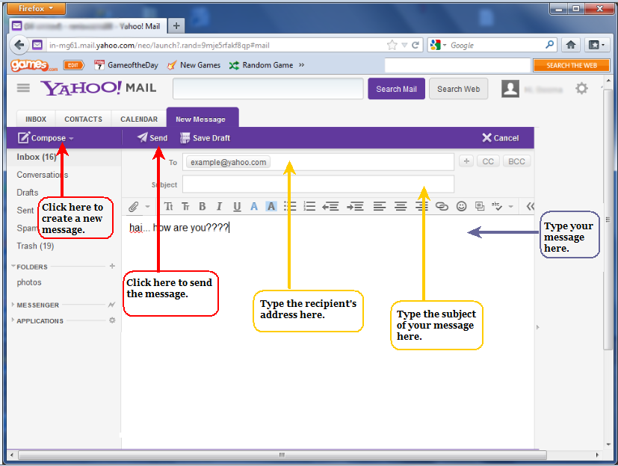Add a new folder with plus icon
Viewport: 618px width, 466px height.
click(x=112, y=266)
